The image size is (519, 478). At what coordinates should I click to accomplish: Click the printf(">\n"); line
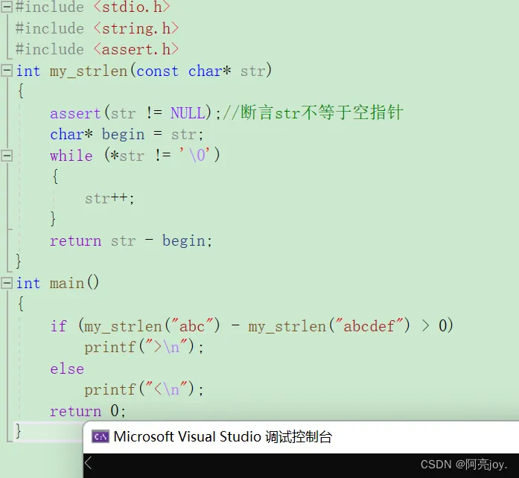144,347
